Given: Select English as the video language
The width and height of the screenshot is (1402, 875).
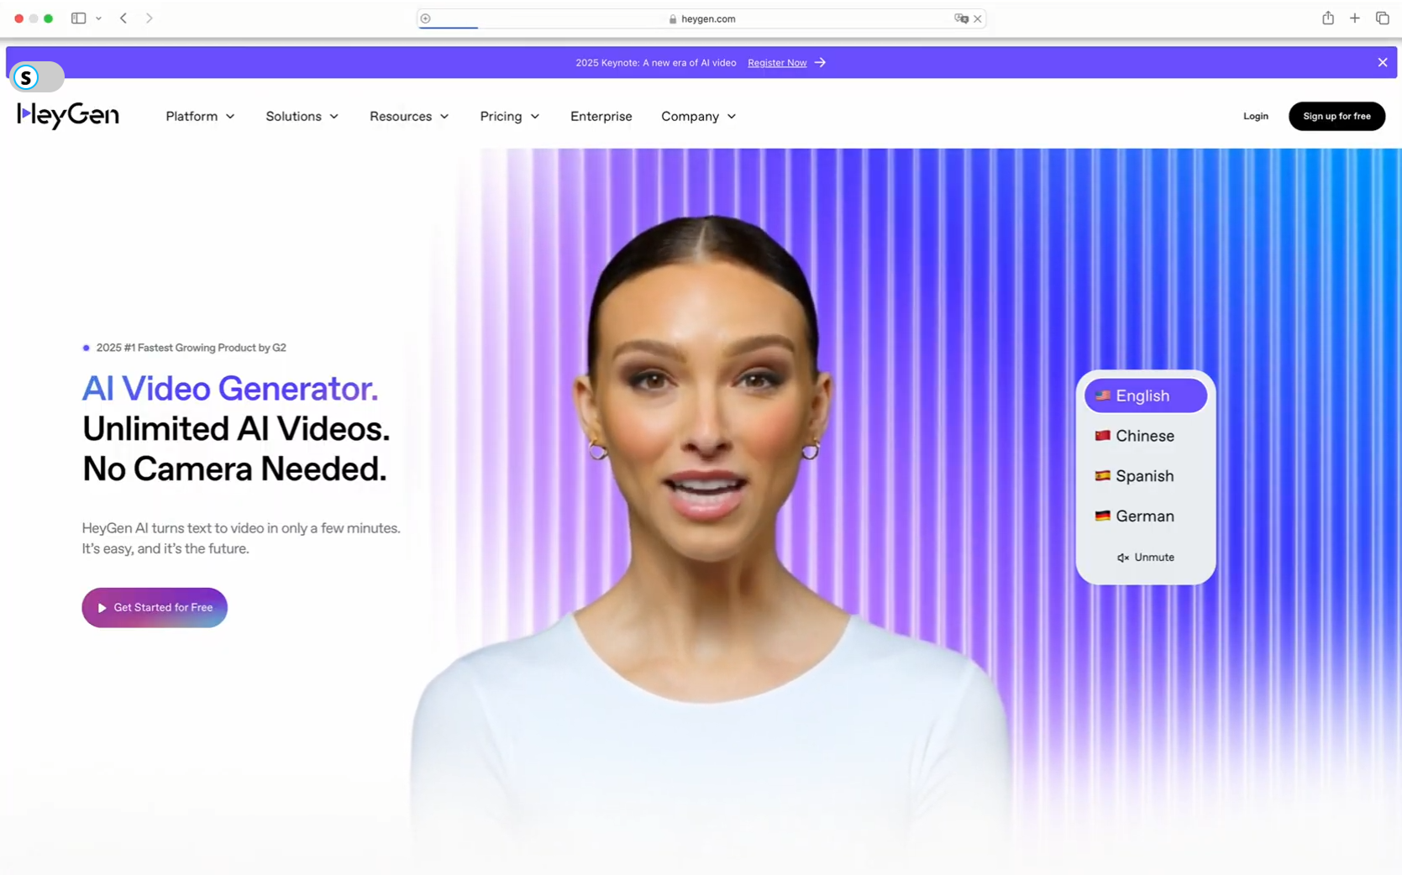Looking at the screenshot, I should [1145, 396].
